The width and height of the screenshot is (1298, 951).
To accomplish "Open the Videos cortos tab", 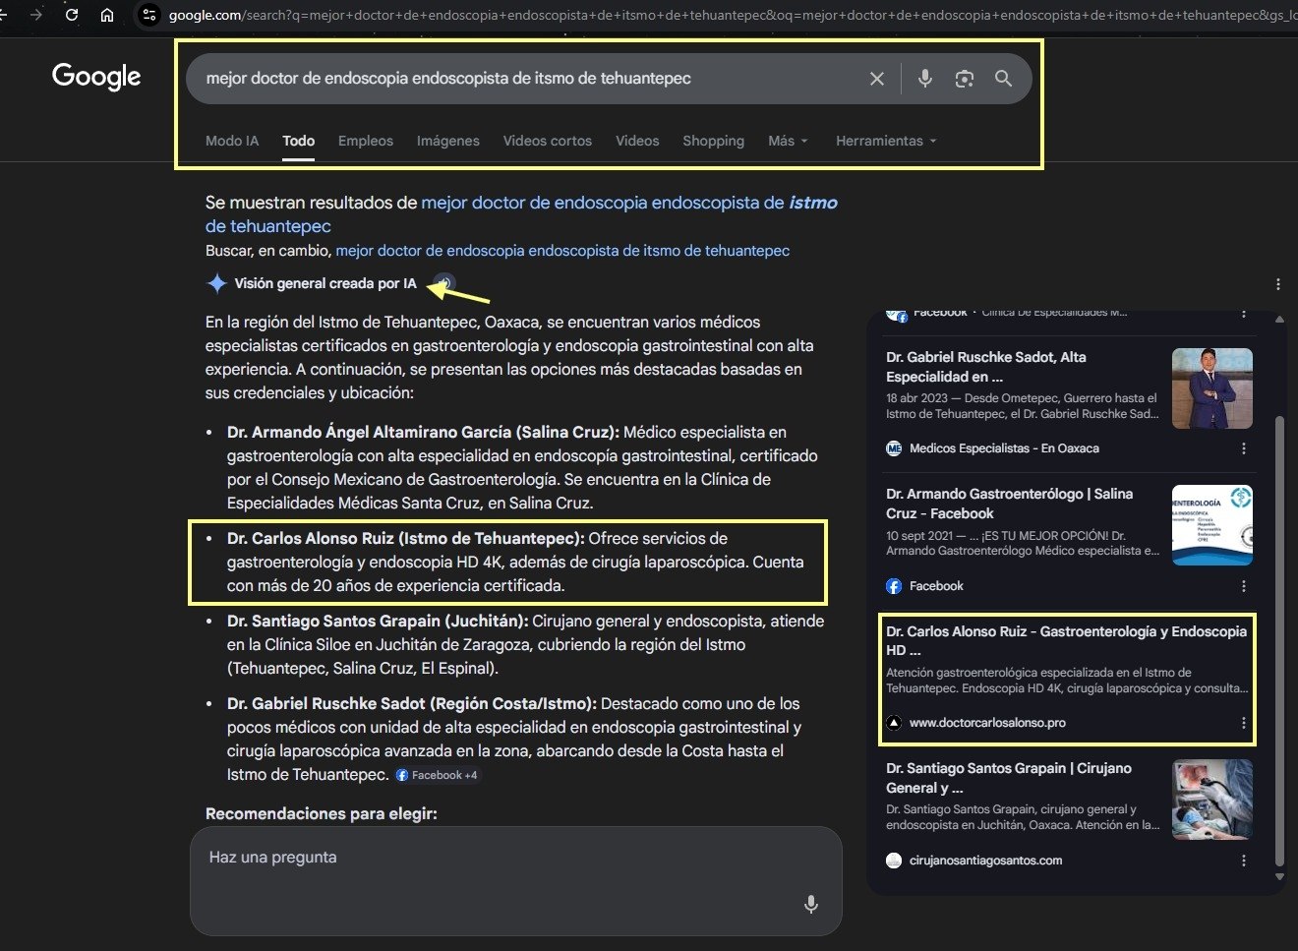I will [548, 141].
